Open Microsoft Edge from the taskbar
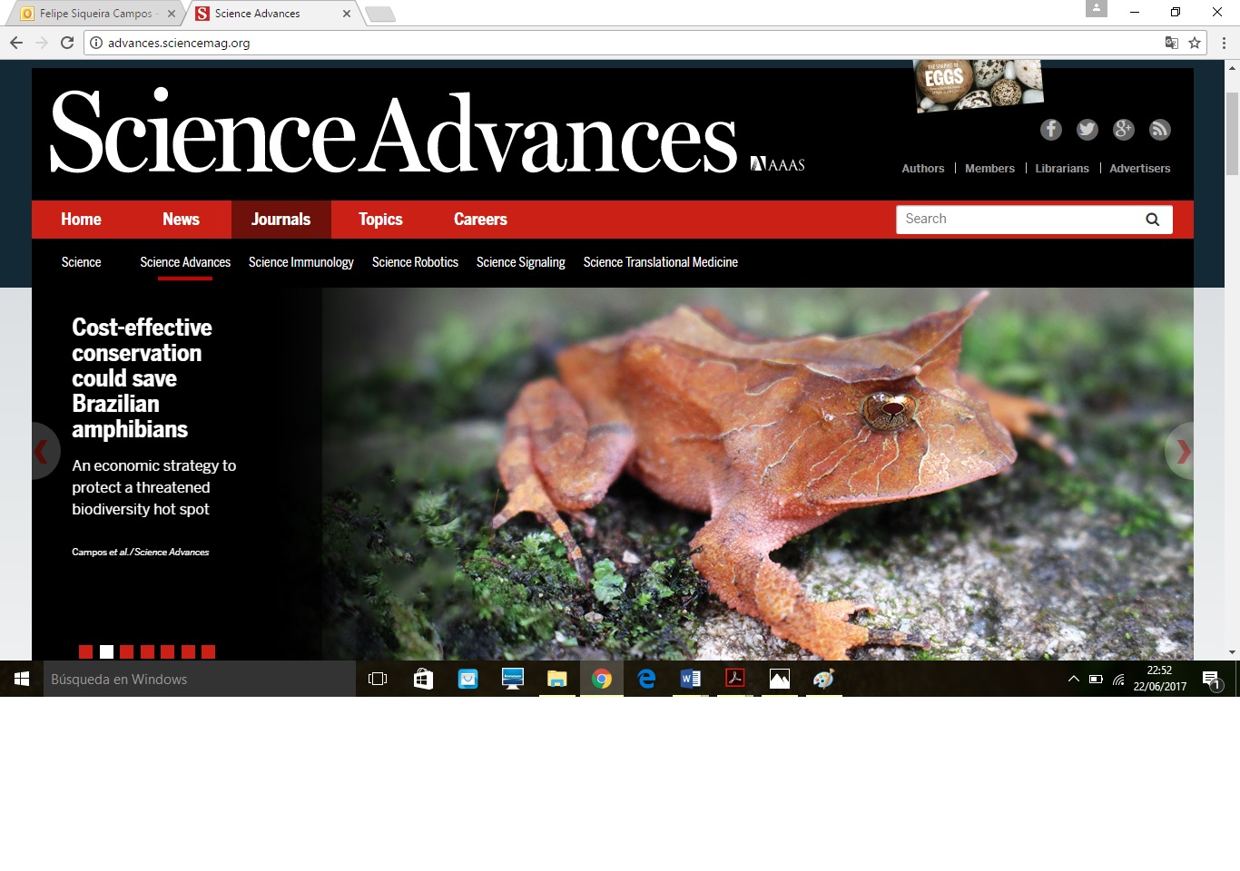Screen dimensions: 1240x871 pos(646,679)
